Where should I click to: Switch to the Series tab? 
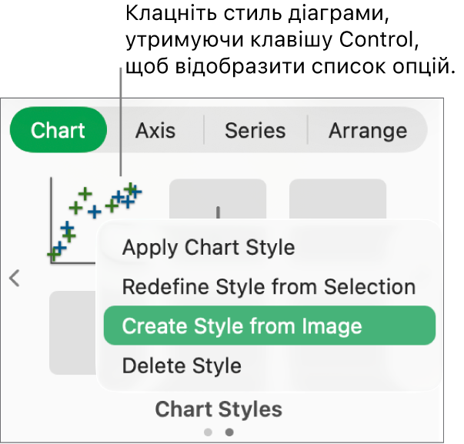point(255,131)
